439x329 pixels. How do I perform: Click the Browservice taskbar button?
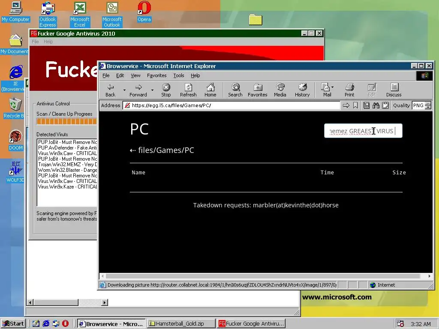click(111, 324)
